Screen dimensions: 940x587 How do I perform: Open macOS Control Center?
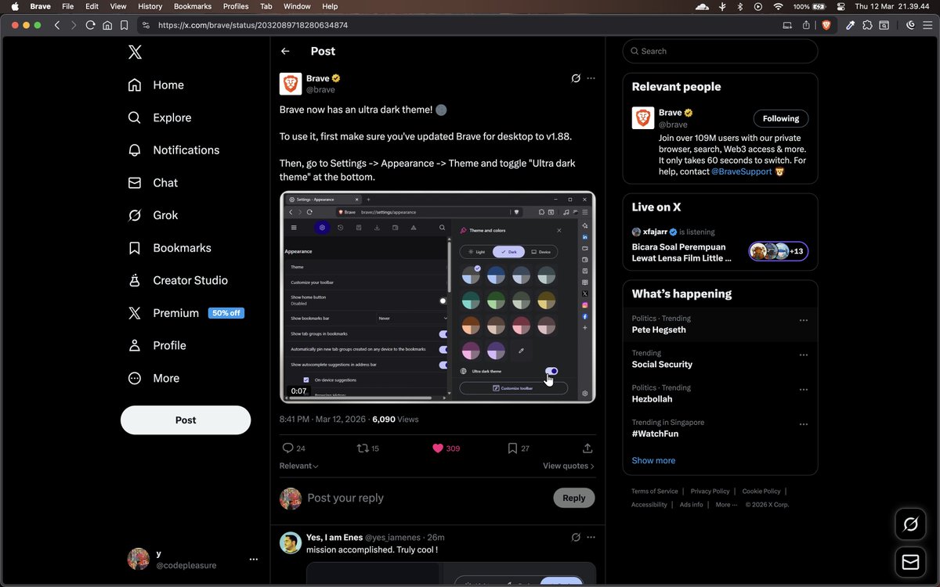841,6
